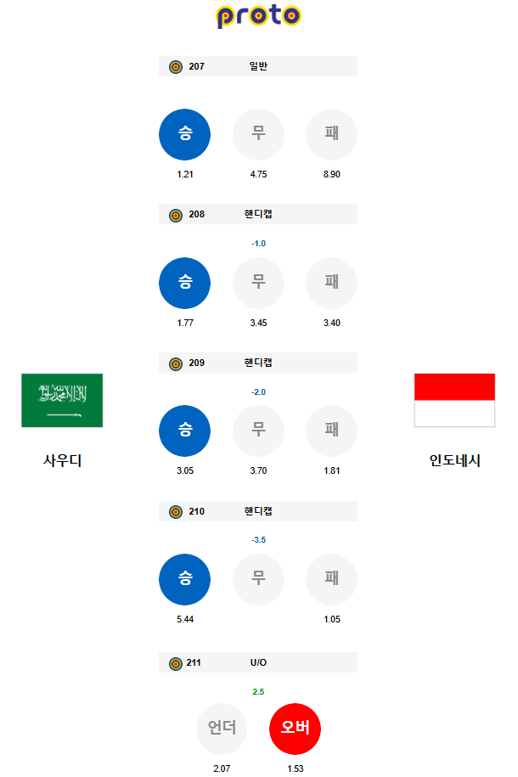Deselect 승 (win) for game 208 at 1.77
The image size is (518, 777).
[x=184, y=283]
